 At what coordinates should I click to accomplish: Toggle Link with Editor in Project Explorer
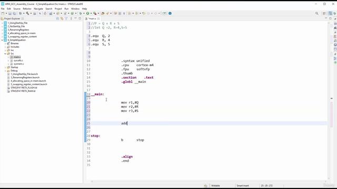62,19
